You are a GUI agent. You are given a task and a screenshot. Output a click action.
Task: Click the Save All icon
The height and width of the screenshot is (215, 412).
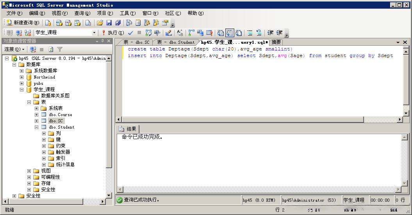(x=118, y=23)
